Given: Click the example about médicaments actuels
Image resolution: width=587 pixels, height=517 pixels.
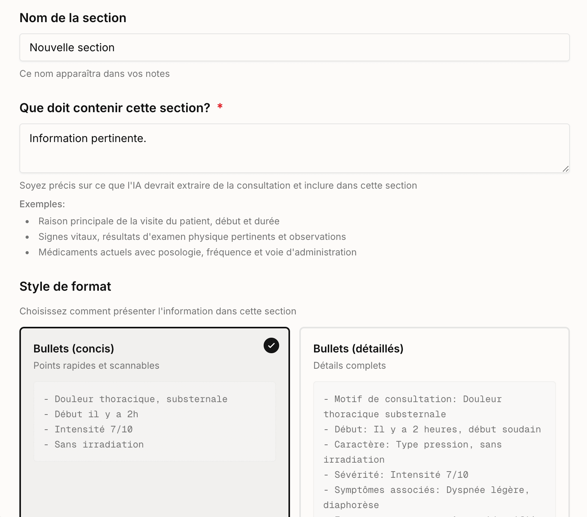Looking at the screenshot, I should (197, 252).
